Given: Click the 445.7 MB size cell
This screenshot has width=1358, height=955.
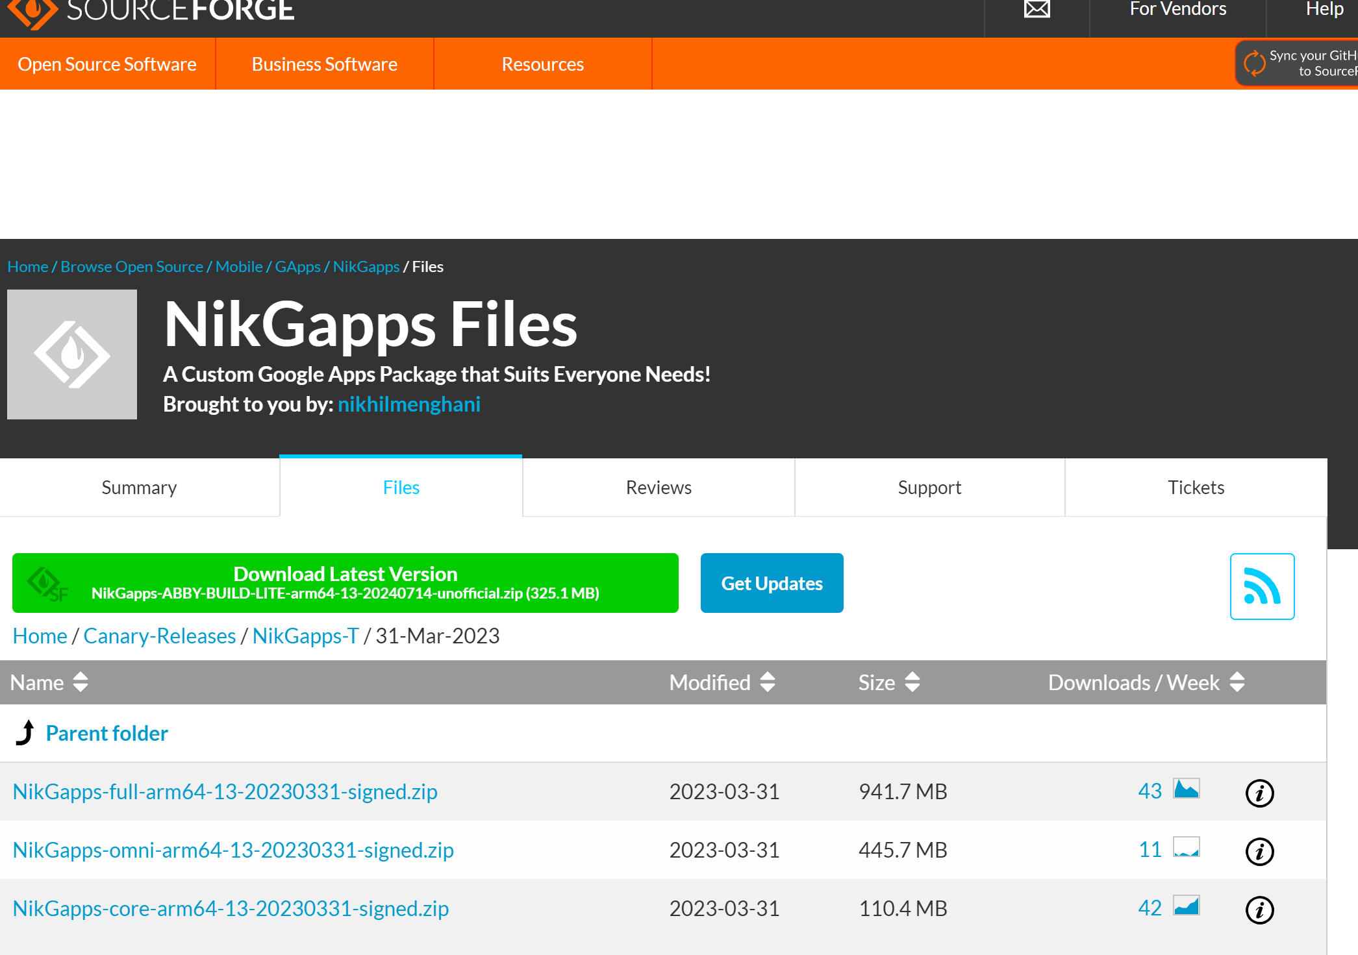Looking at the screenshot, I should pyautogui.click(x=903, y=850).
